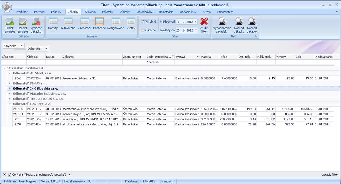Open the Školenia tab
Screen dimensions: 341x184
(90, 12)
